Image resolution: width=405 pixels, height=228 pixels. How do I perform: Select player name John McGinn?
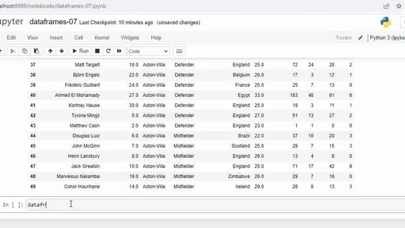[x=86, y=146]
